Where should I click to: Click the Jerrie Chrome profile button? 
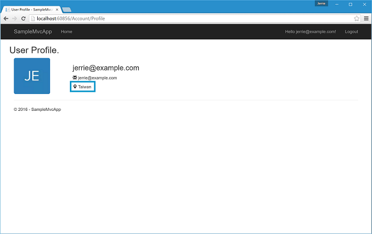321,3
